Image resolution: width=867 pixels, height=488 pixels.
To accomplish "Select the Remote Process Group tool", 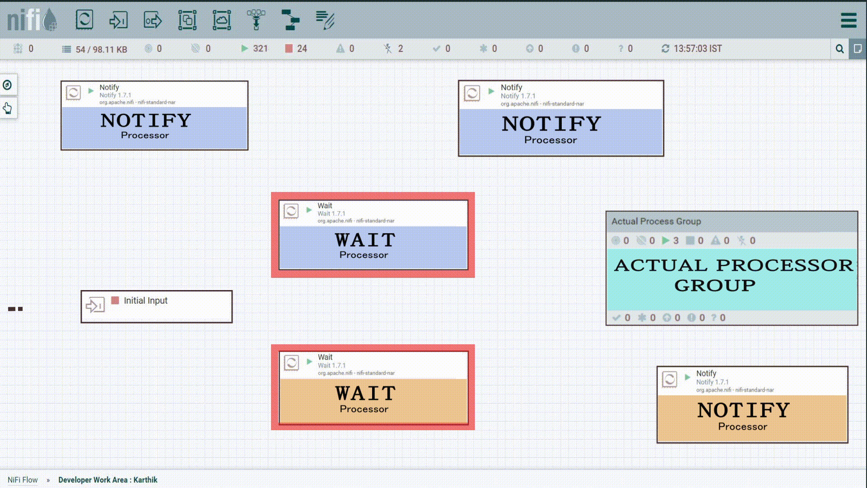I will (x=221, y=19).
